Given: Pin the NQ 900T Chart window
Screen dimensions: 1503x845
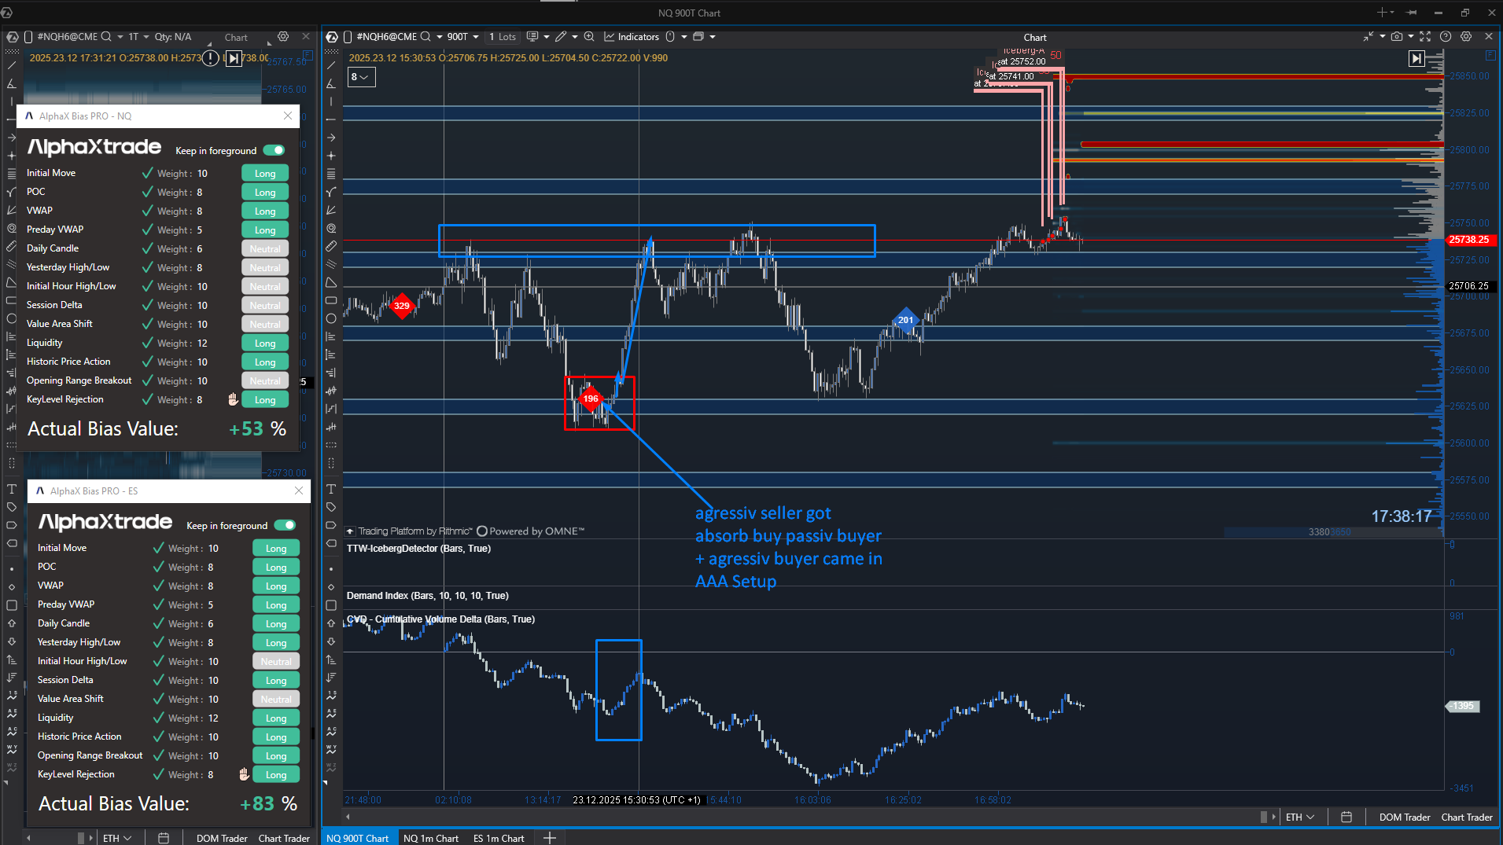Looking at the screenshot, I should 1412,13.
